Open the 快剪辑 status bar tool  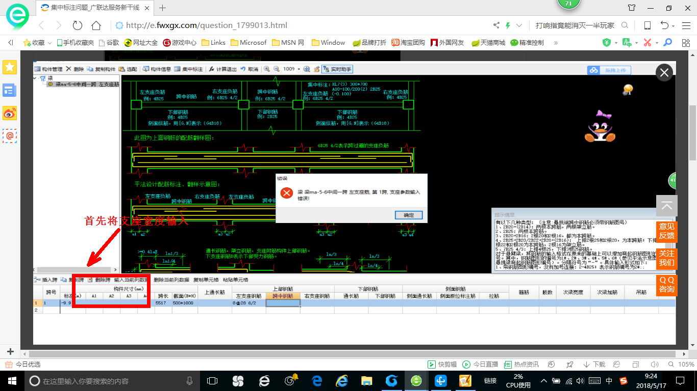pyautogui.click(x=442, y=365)
